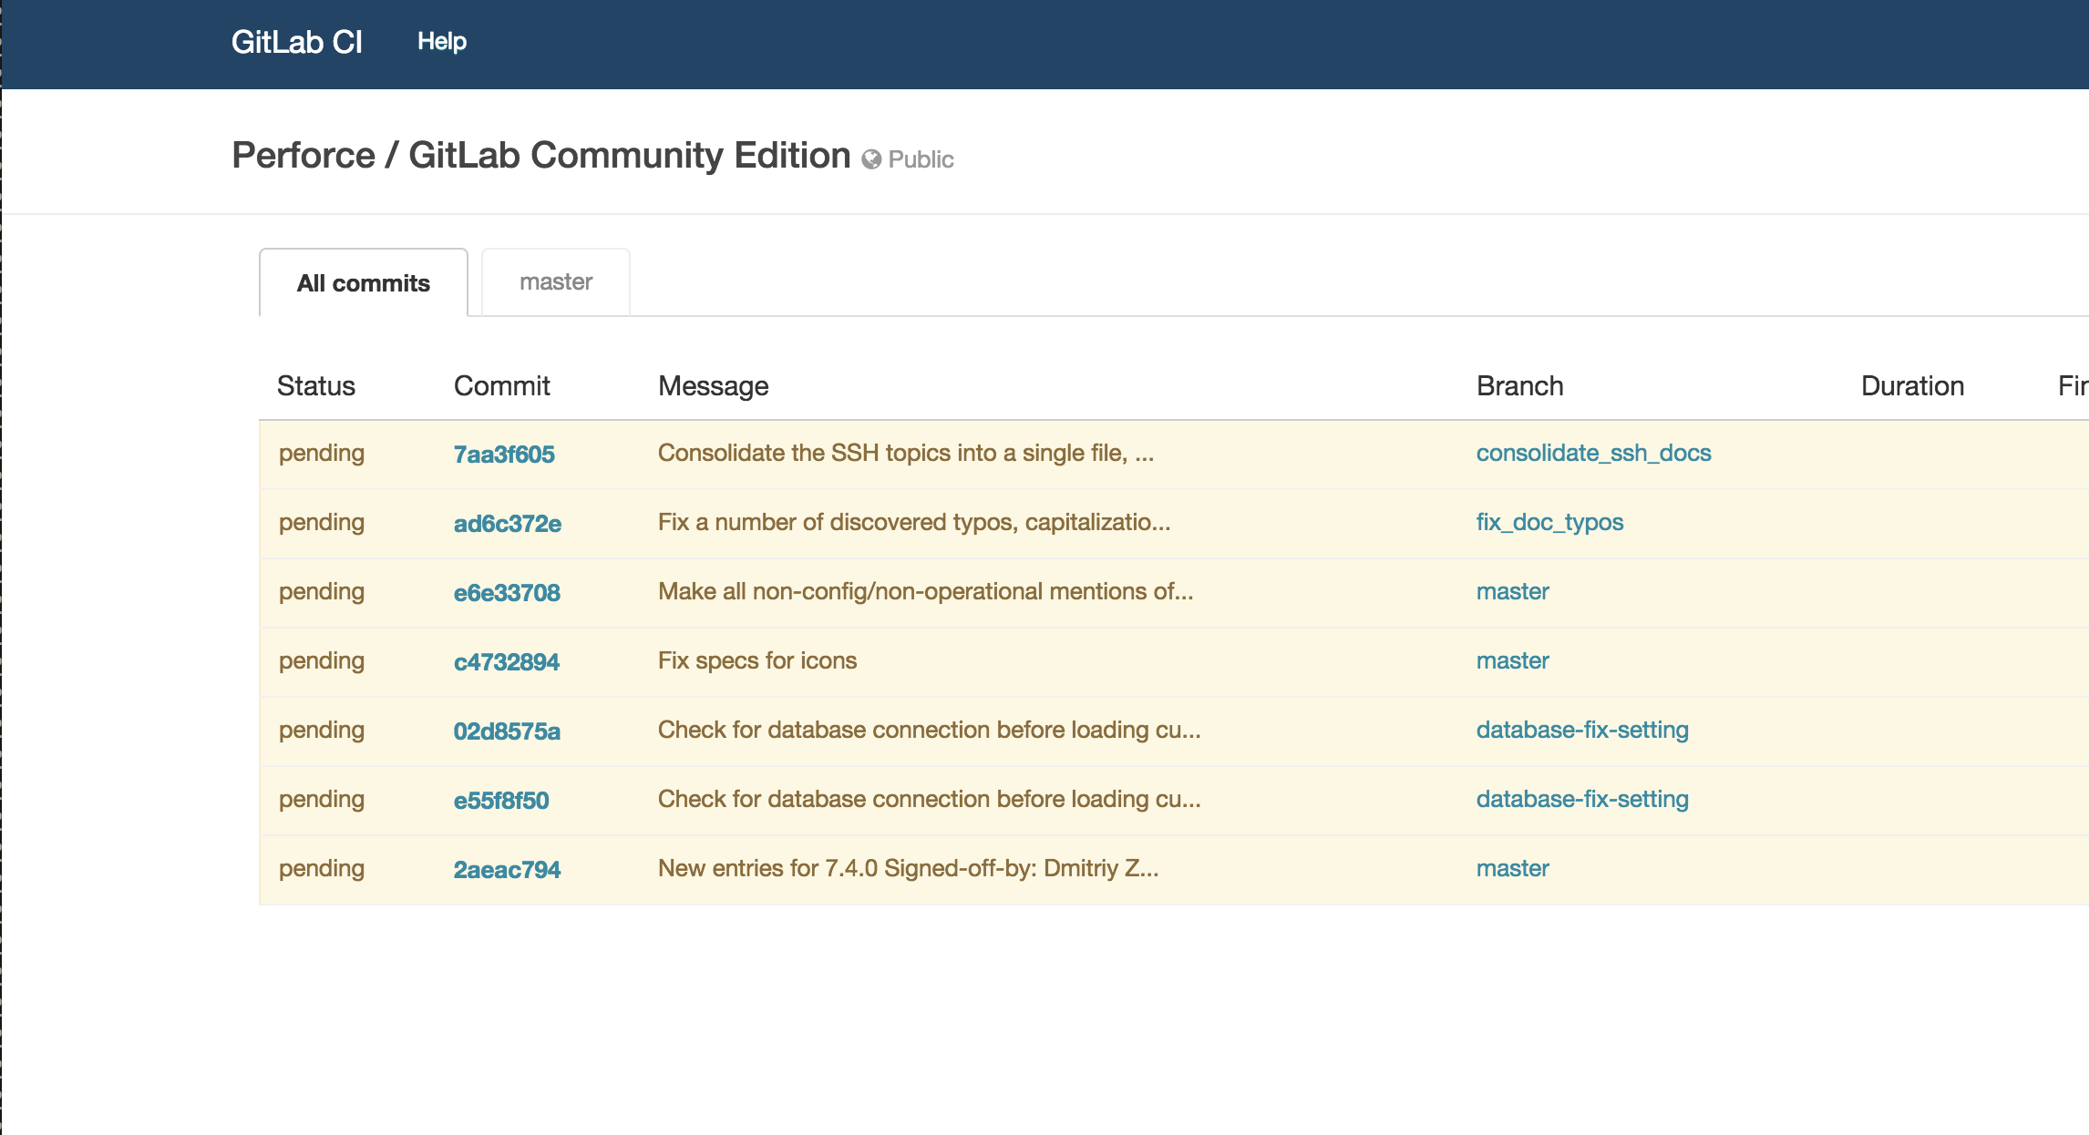This screenshot has height=1135, width=2089.
Task: Open commit e55f8f50
Action: tap(501, 801)
